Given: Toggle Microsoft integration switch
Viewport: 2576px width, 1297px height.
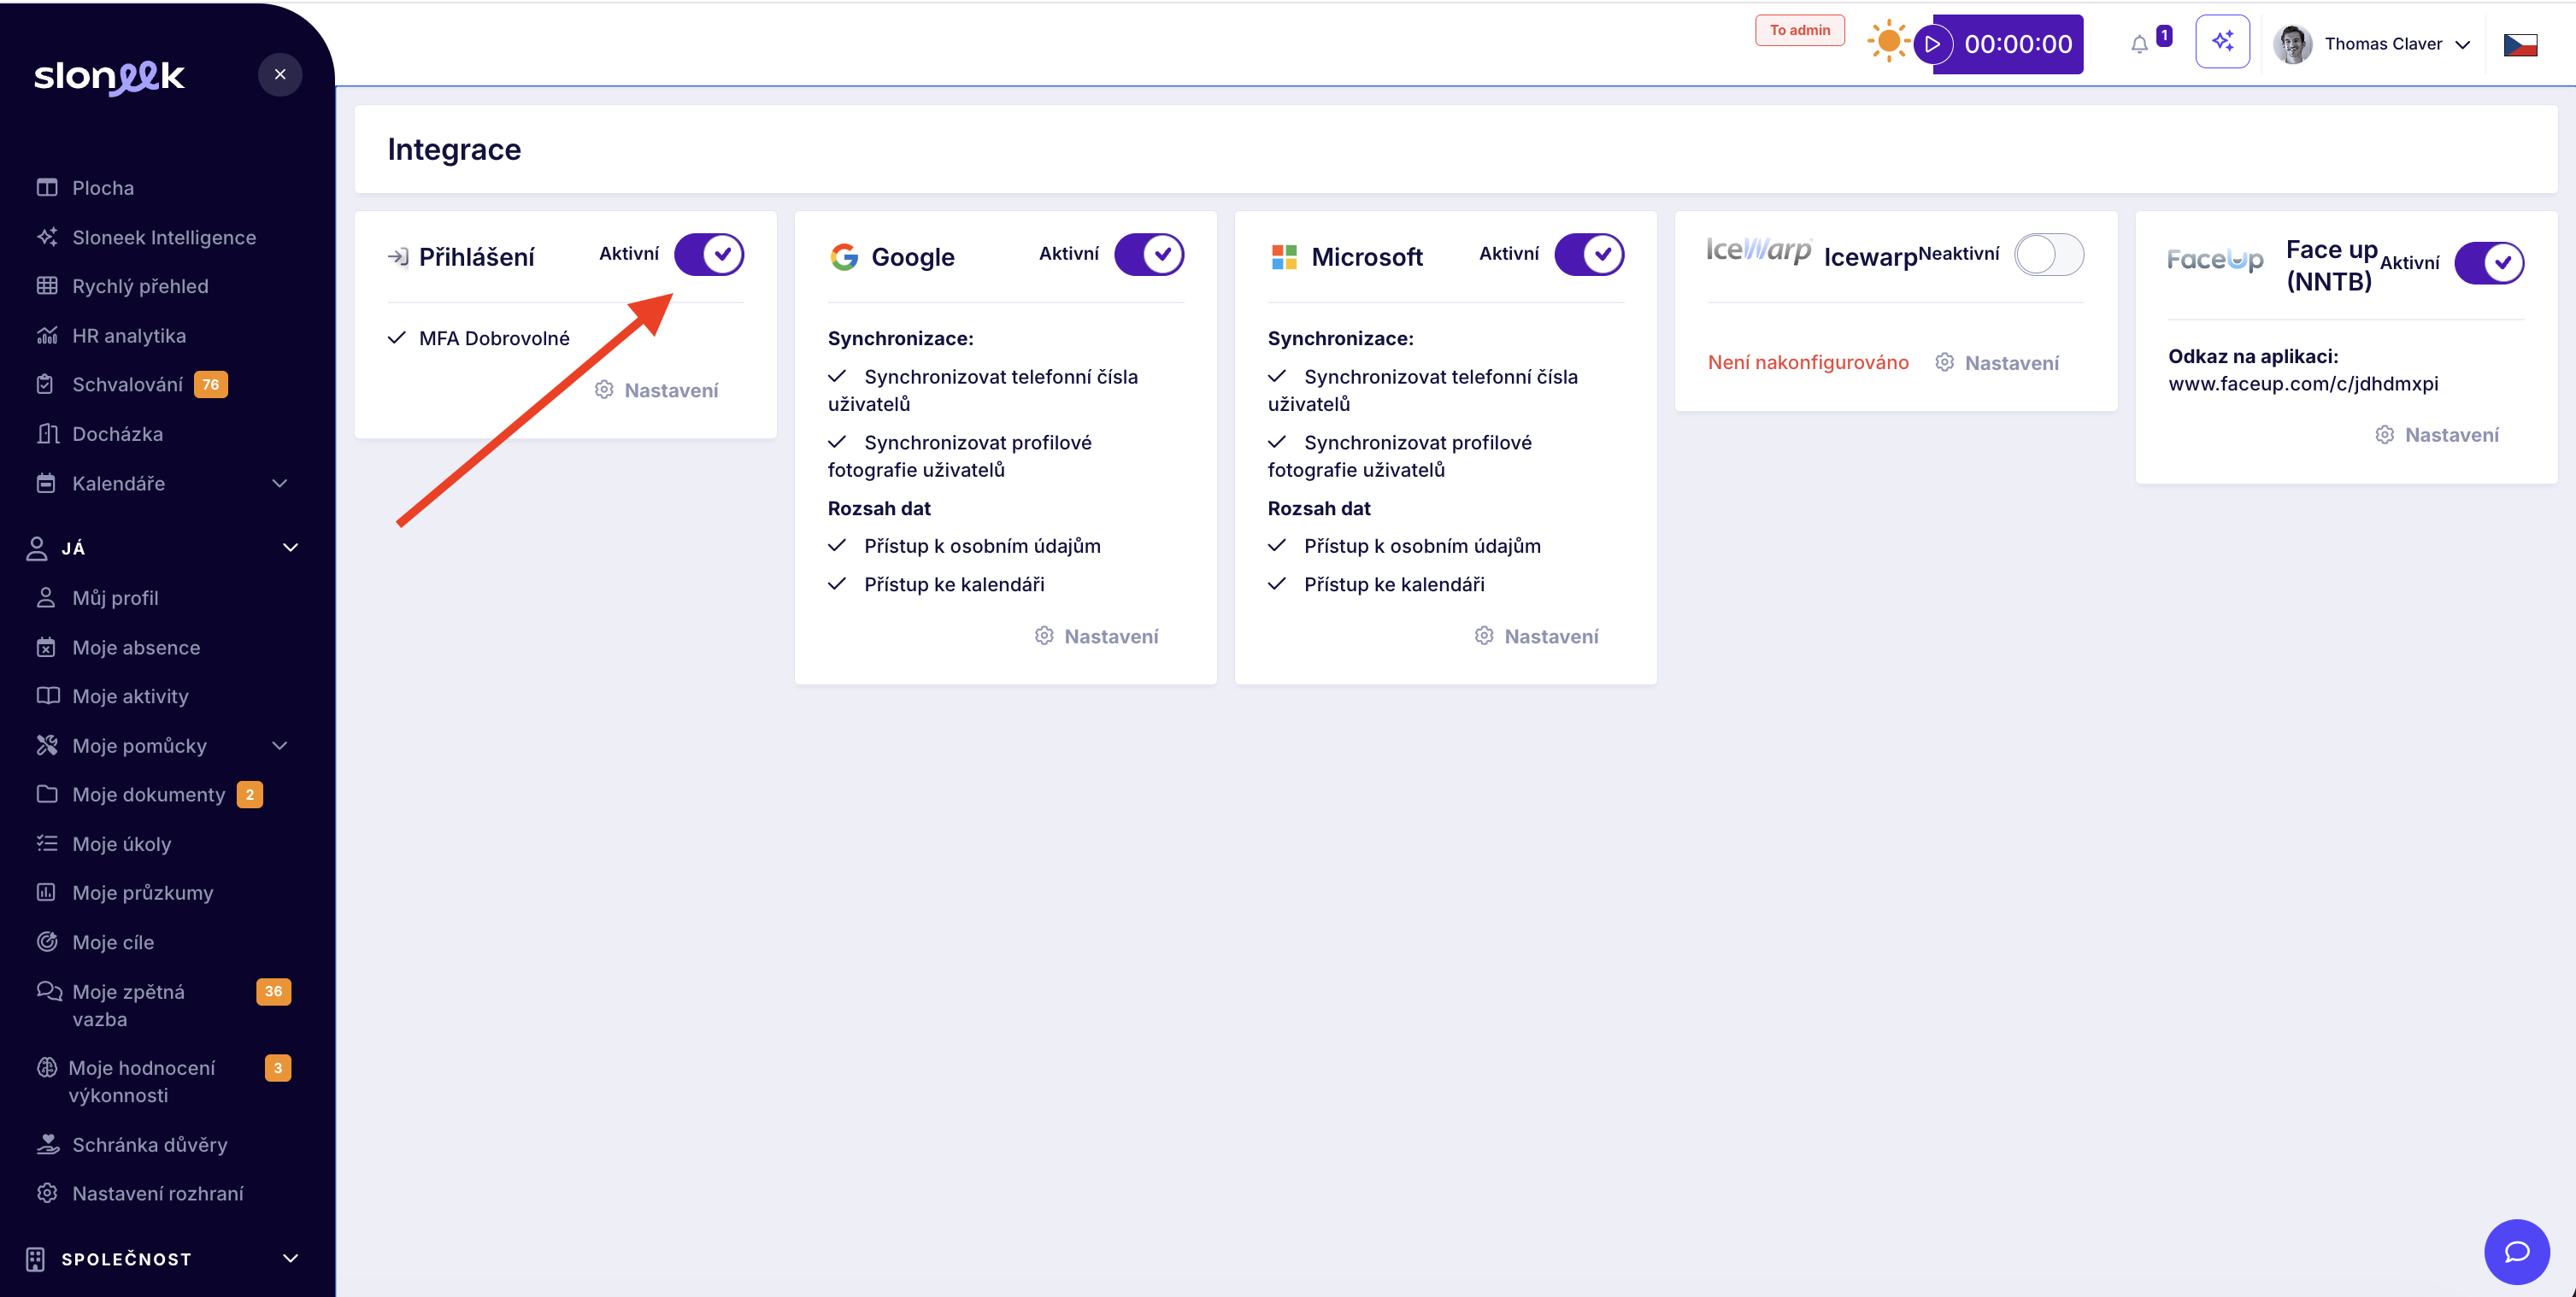Looking at the screenshot, I should (x=1589, y=254).
